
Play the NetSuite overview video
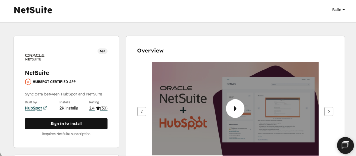click(x=235, y=109)
